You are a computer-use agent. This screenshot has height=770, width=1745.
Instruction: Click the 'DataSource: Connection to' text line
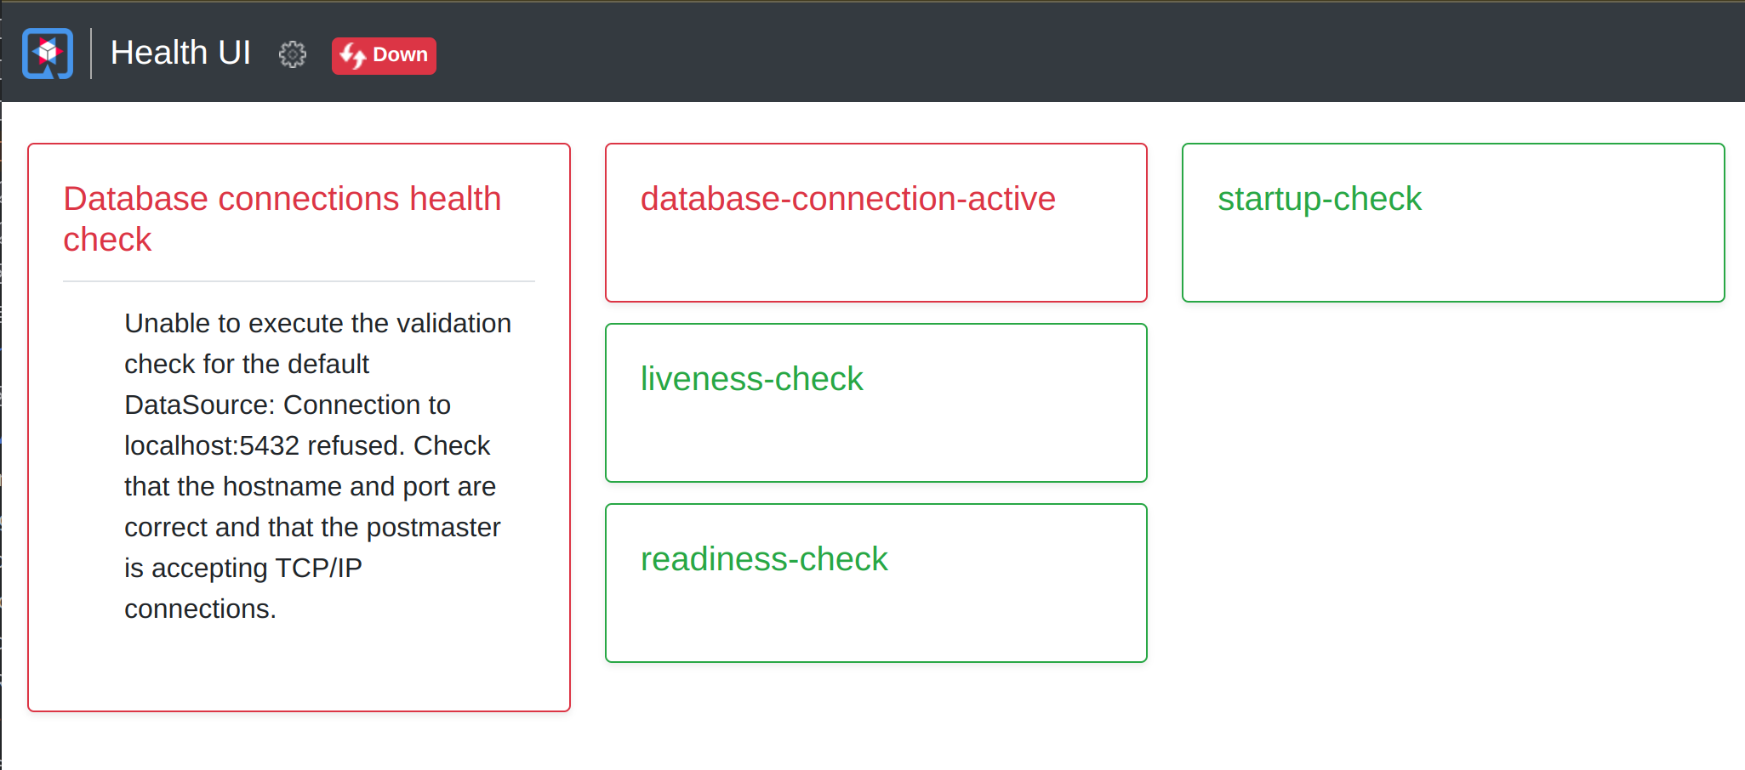coord(287,405)
